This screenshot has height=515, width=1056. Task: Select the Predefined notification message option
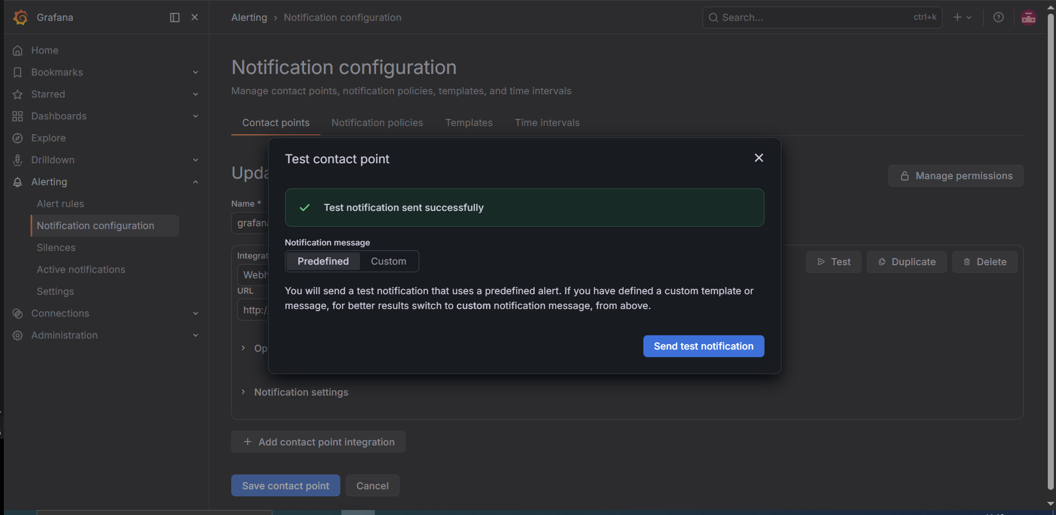coord(323,261)
